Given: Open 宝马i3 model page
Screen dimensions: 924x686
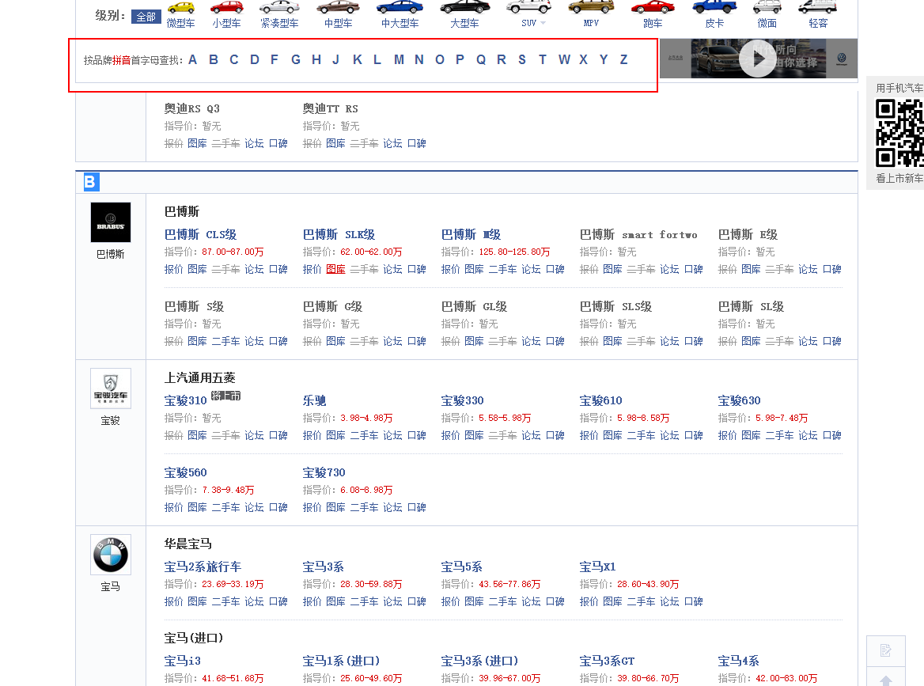Looking at the screenshot, I should [x=183, y=661].
